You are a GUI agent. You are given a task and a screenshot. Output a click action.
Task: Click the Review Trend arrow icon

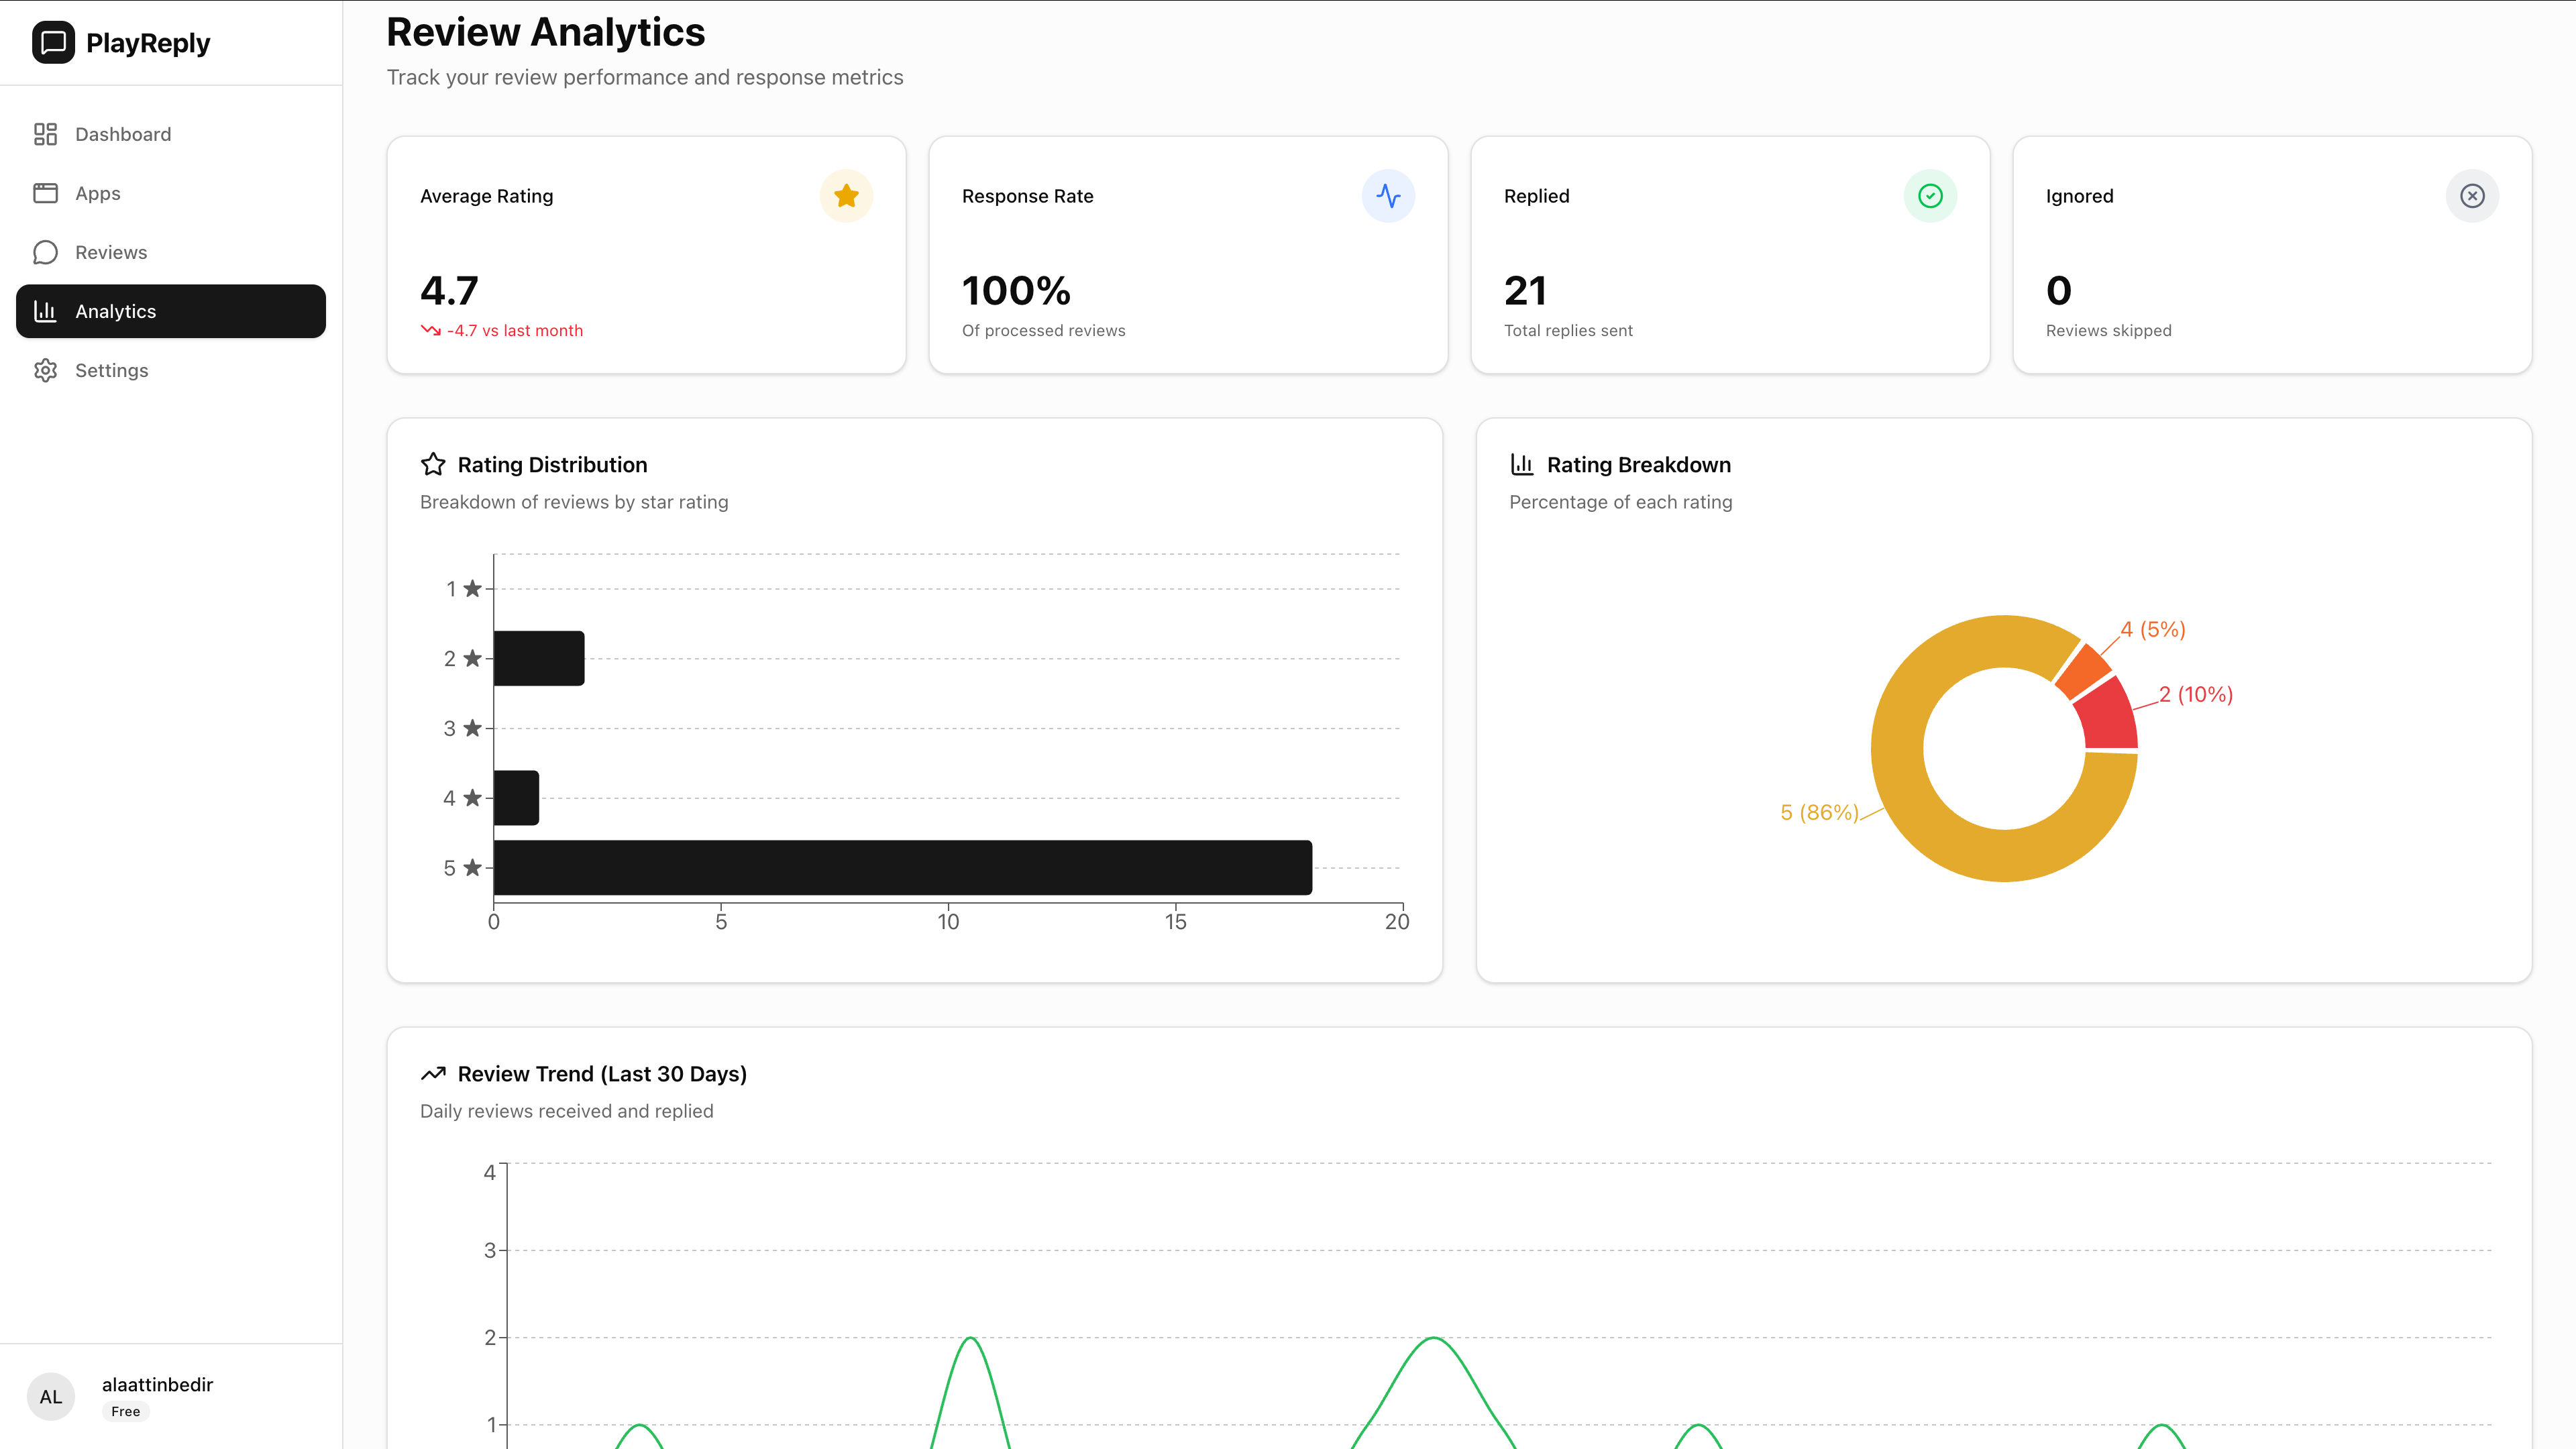coord(433,1073)
